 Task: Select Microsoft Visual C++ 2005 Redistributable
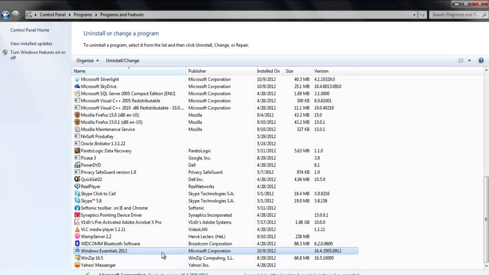[x=215, y=101]
